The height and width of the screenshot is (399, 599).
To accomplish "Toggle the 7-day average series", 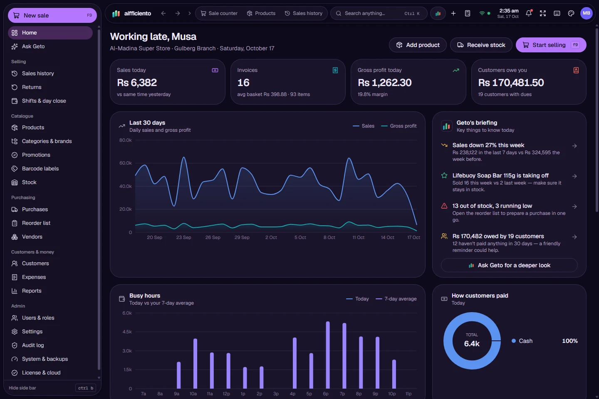I will coord(396,299).
